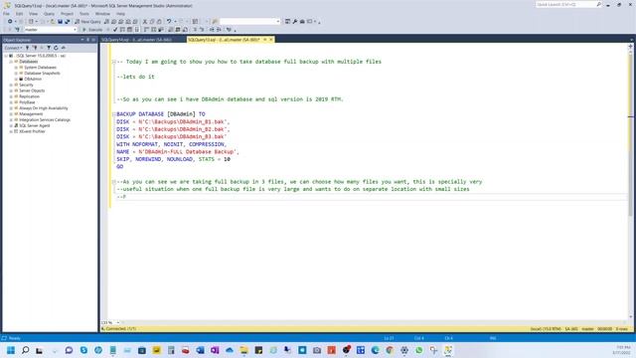Click the Parse checkmark icon
This screenshot has height=358, width=636.
pos(115,30)
